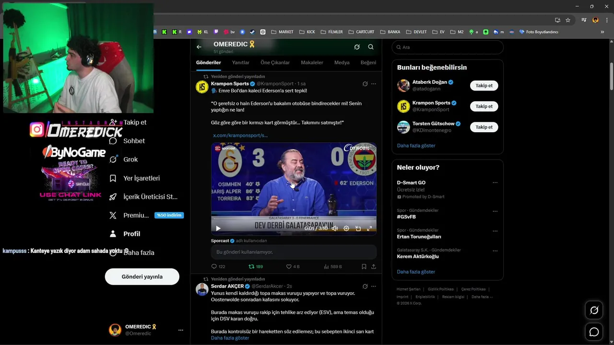
Task: Open options for #GSvFB trend
Action: pos(495,211)
